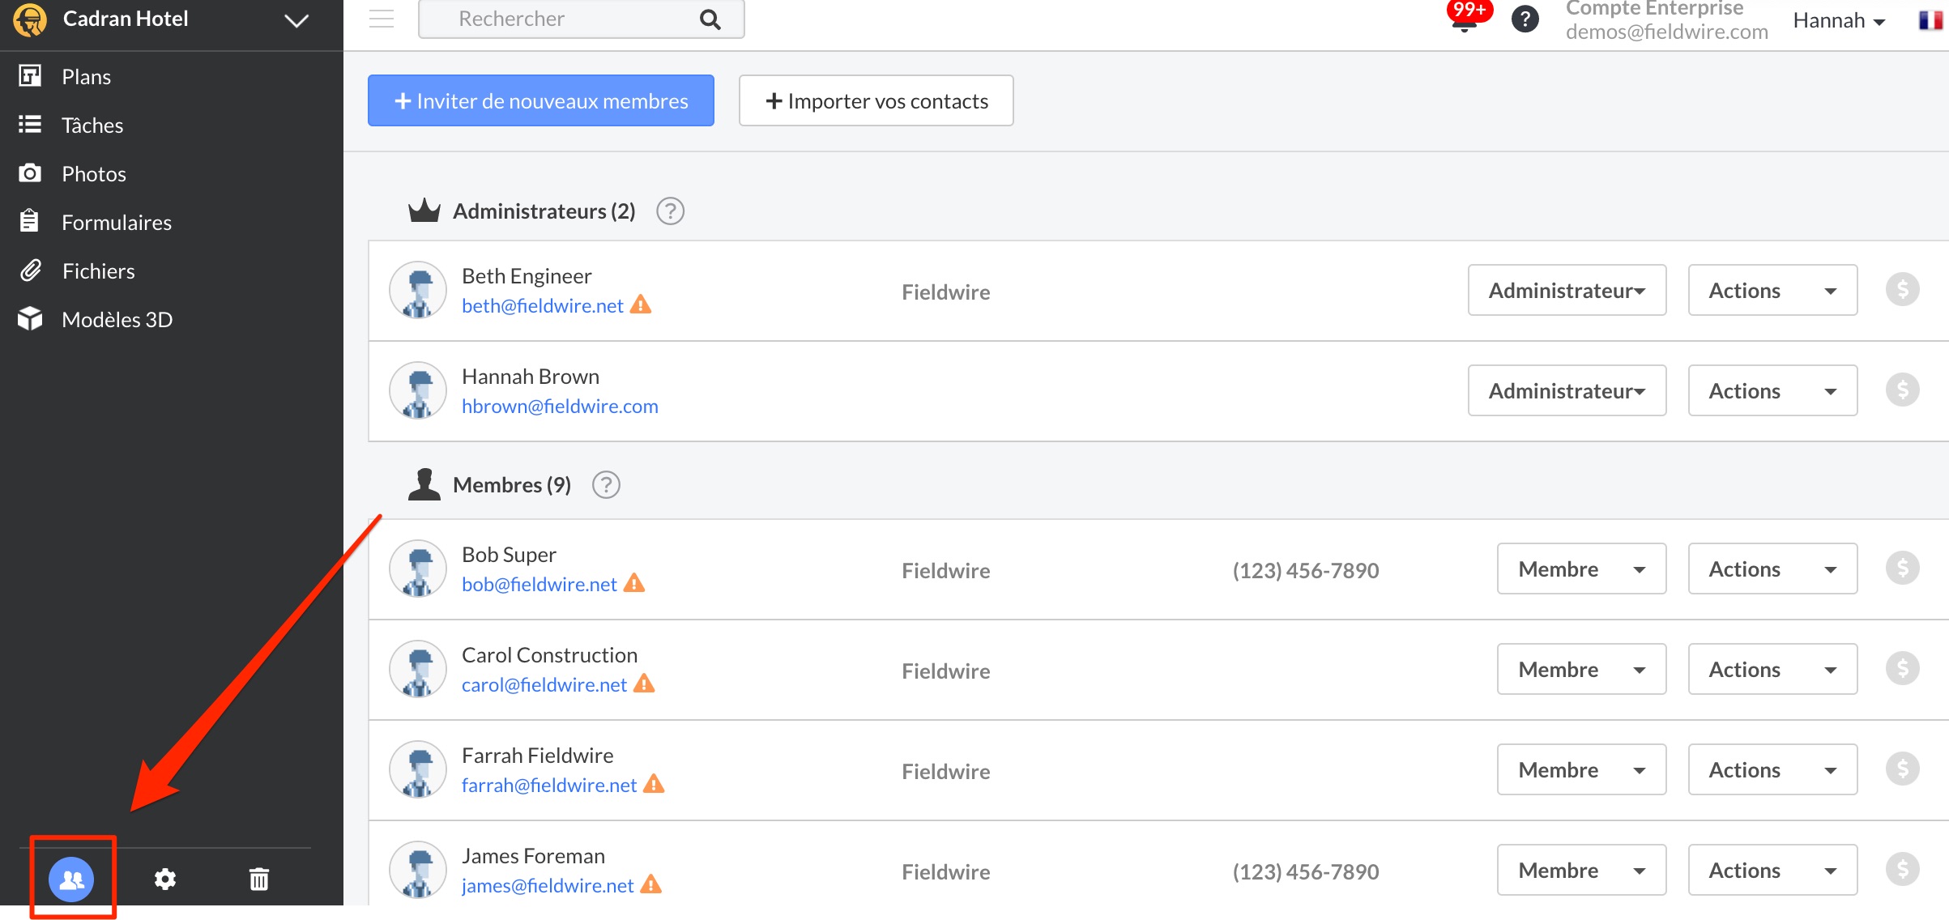The width and height of the screenshot is (1949, 920).
Task: Click the French flag language icon
Action: (x=1930, y=20)
